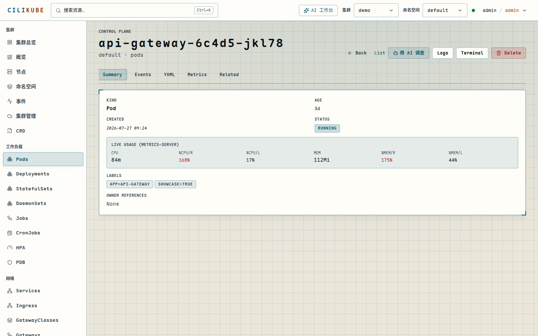Click the StatefulSets icon in sidebar
The image size is (538, 336).
click(10, 189)
